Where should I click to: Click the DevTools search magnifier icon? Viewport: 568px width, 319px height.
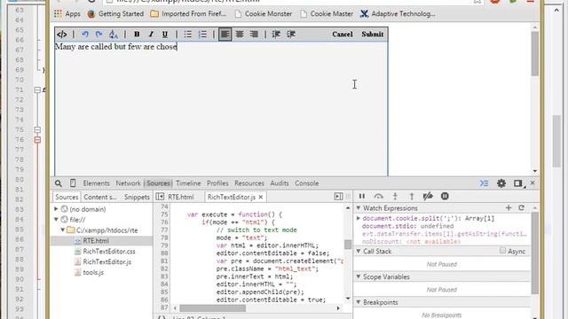point(59,183)
